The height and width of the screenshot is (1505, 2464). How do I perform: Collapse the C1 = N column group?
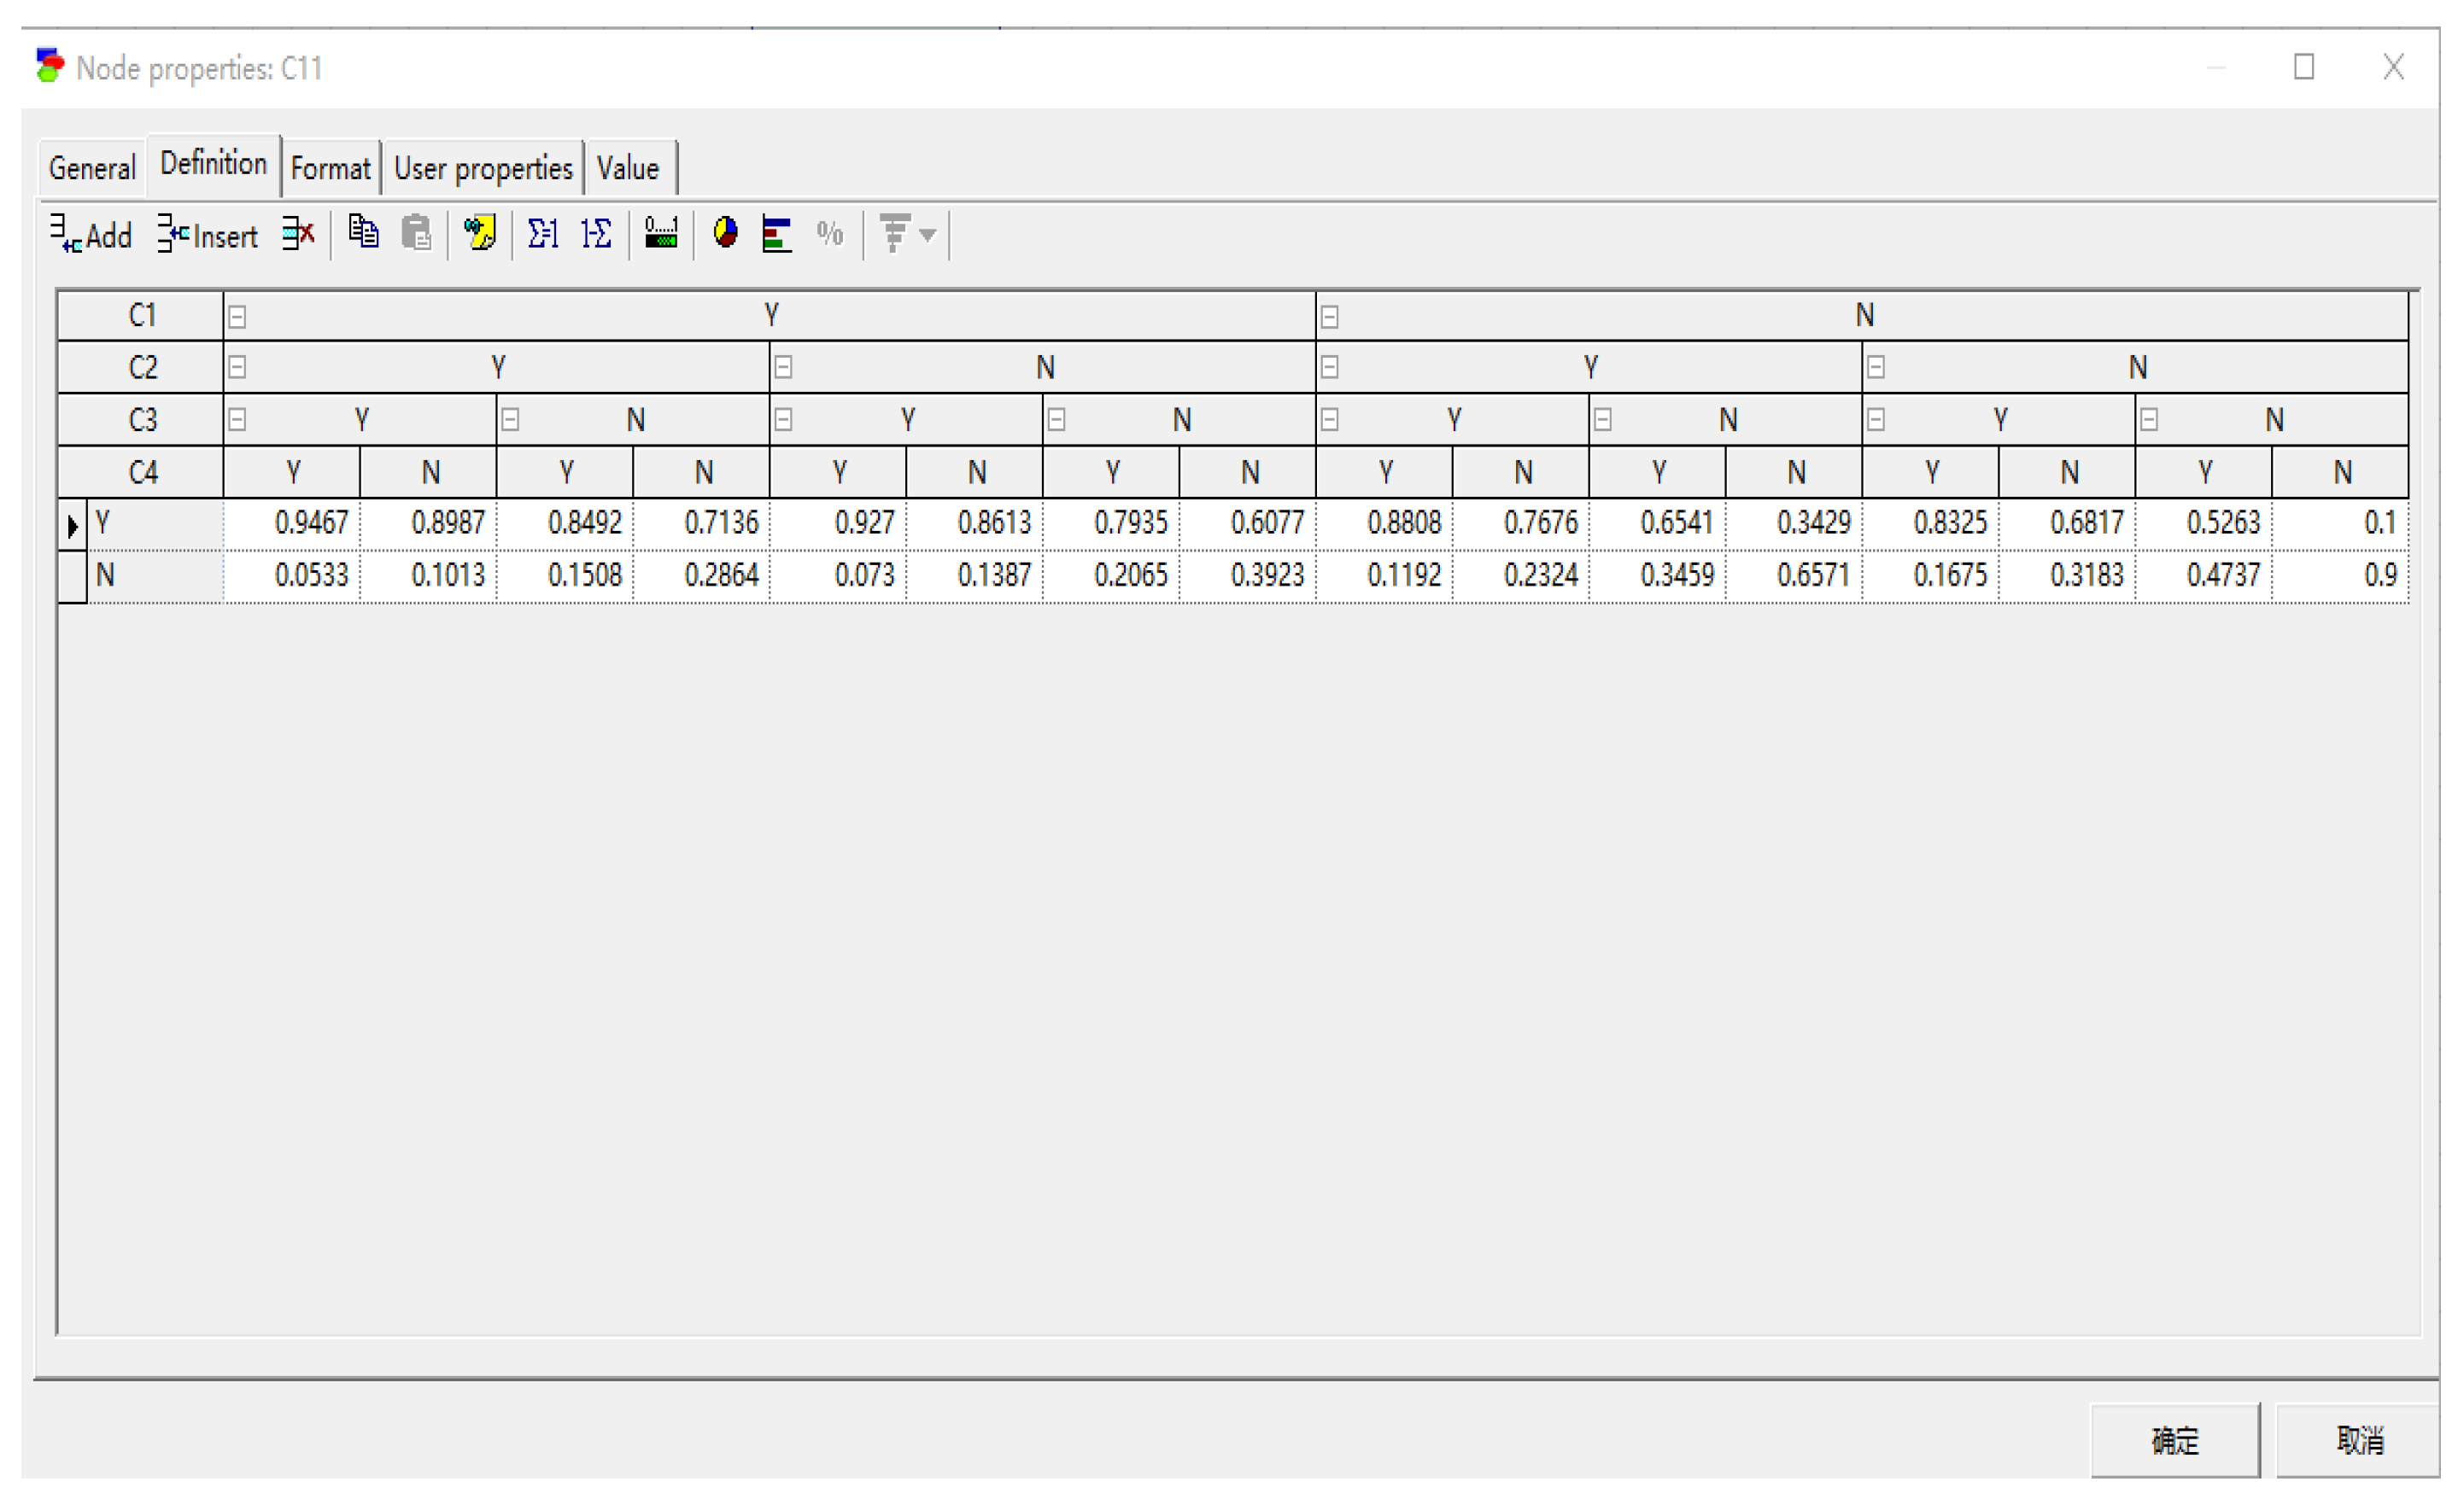tap(1329, 318)
